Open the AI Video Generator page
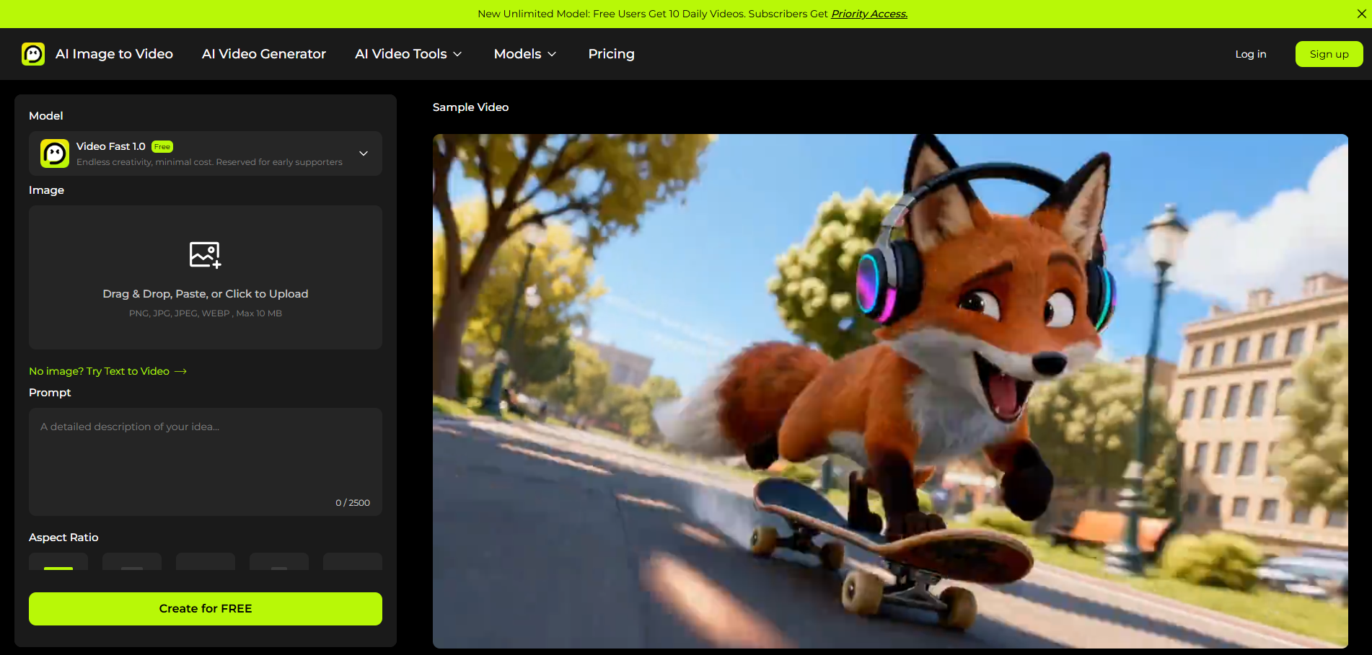The image size is (1372, 655). click(263, 53)
